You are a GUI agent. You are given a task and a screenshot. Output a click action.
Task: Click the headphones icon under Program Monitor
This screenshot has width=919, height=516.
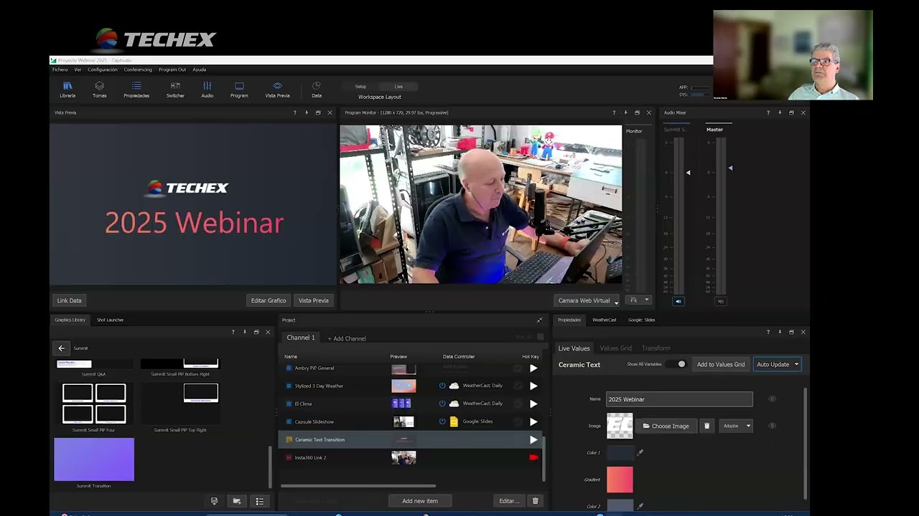click(x=633, y=300)
